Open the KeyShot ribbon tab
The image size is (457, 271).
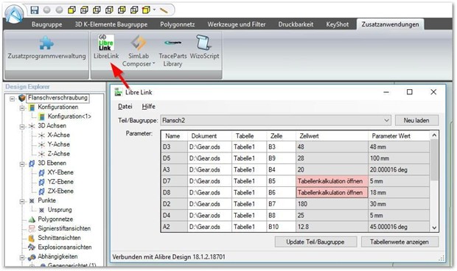337,24
